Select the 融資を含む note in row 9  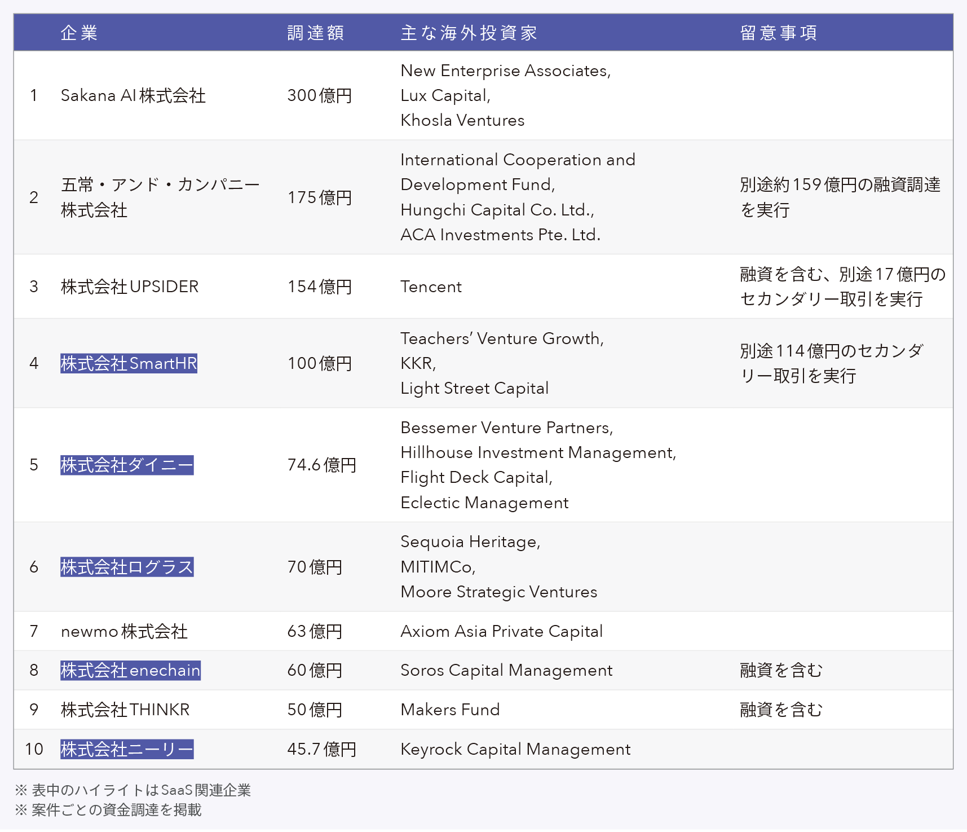[x=780, y=710]
